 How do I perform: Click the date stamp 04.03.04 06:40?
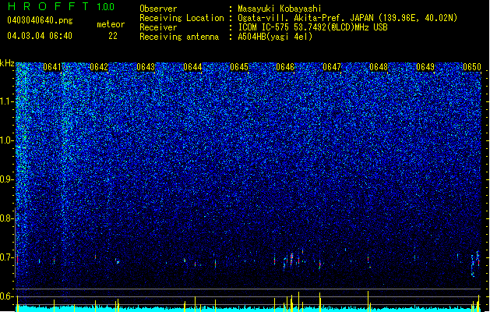tap(40, 36)
